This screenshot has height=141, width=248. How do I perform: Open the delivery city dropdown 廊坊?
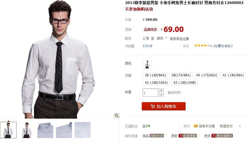tap(162, 38)
